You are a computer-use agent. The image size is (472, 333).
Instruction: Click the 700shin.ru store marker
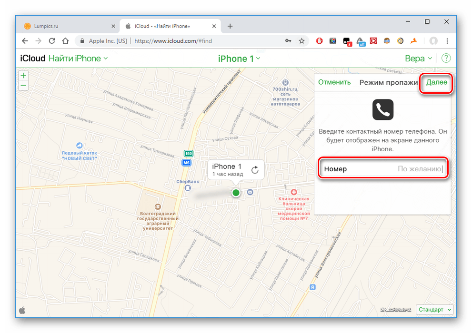coord(285,82)
